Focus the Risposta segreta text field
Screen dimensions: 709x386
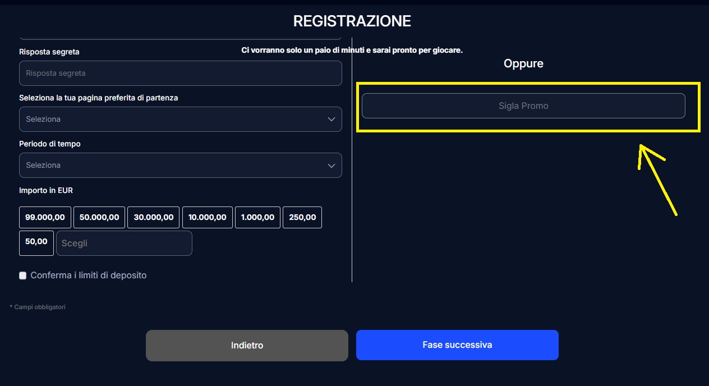tap(180, 73)
